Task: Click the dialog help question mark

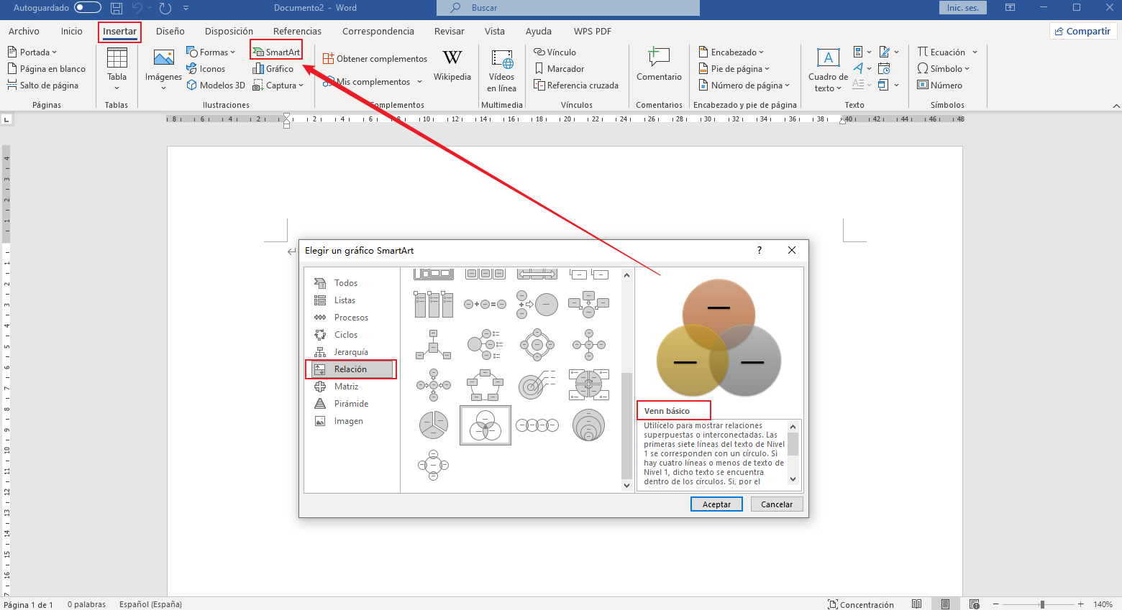Action: tap(760, 250)
